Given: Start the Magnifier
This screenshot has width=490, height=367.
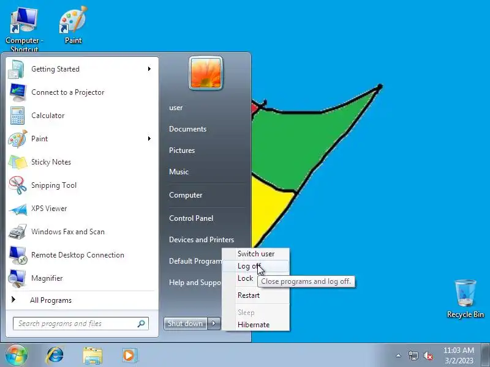Looking at the screenshot, I should pyautogui.click(x=82, y=278).
